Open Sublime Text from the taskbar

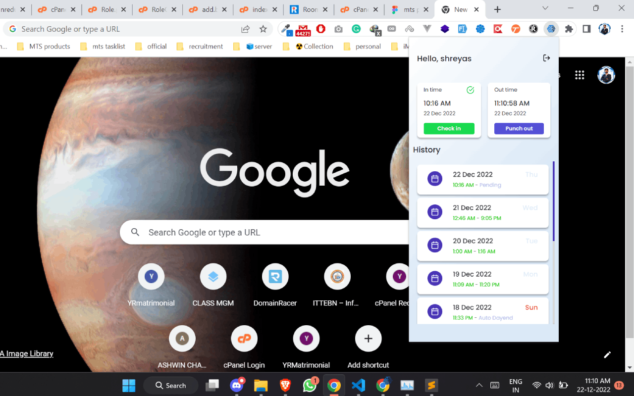click(431, 385)
